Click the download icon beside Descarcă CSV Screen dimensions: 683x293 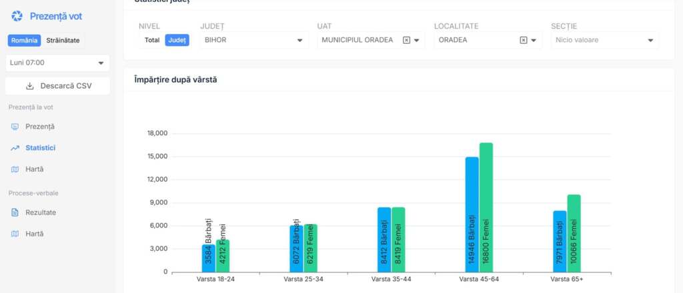coord(29,86)
